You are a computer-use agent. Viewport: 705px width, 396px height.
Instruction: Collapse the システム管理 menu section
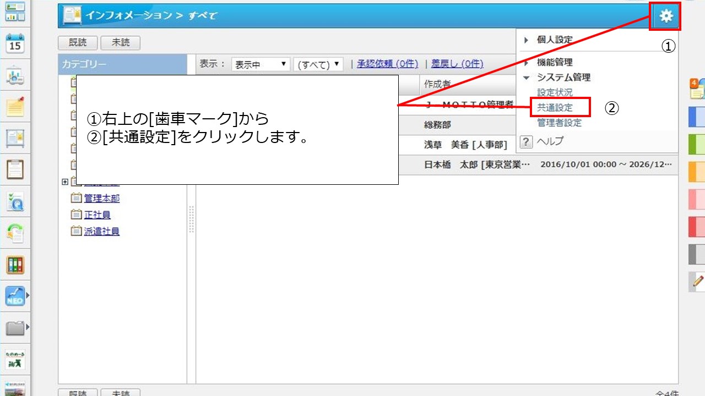563,78
